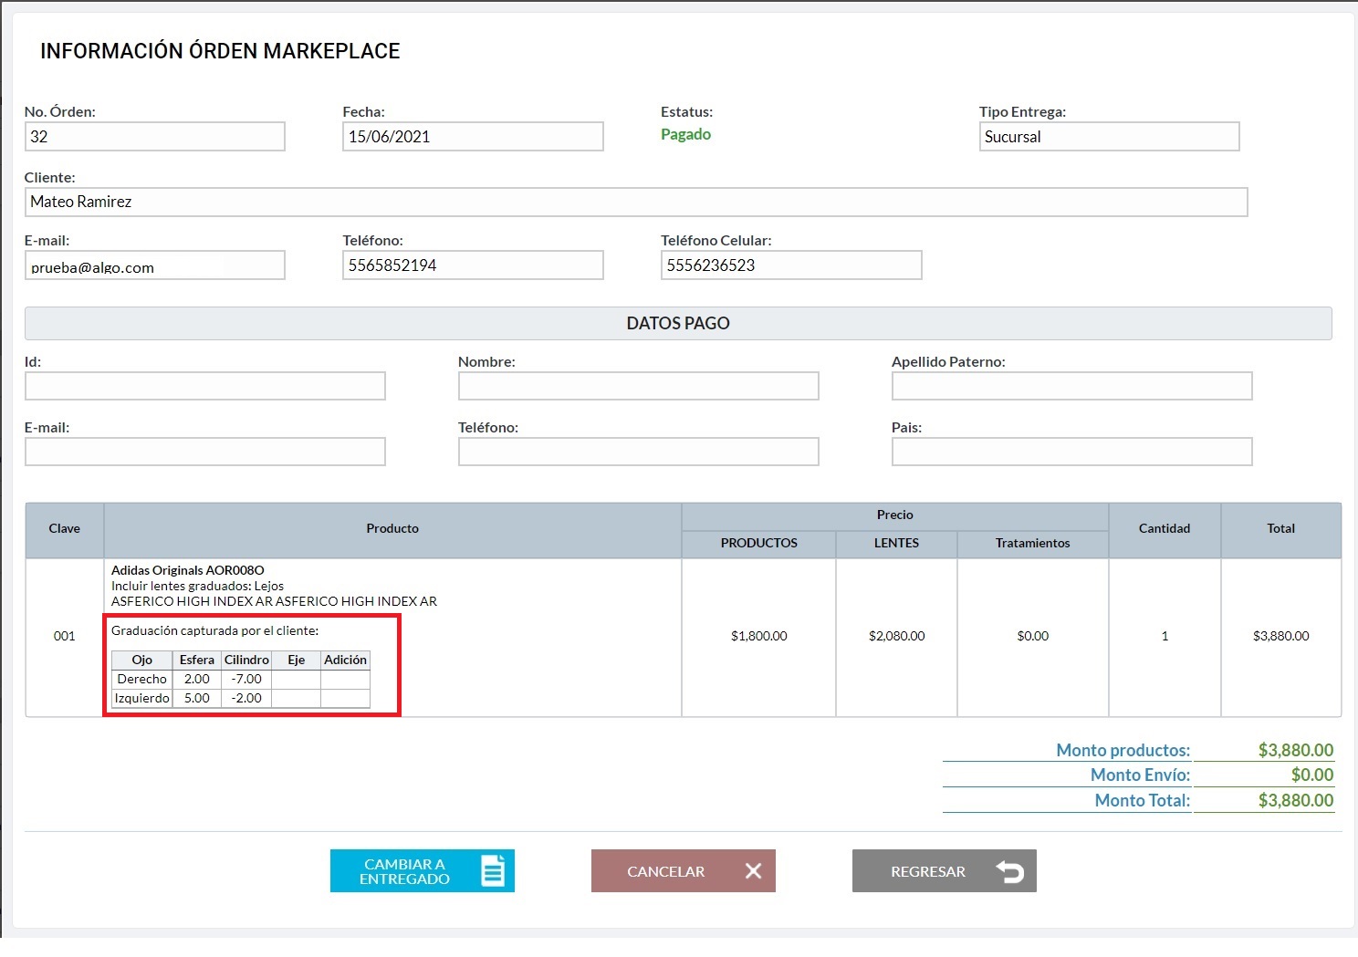Click the empty Teléfono field in Datos Pago
The width and height of the screenshot is (1358, 957).
point(639,452)
